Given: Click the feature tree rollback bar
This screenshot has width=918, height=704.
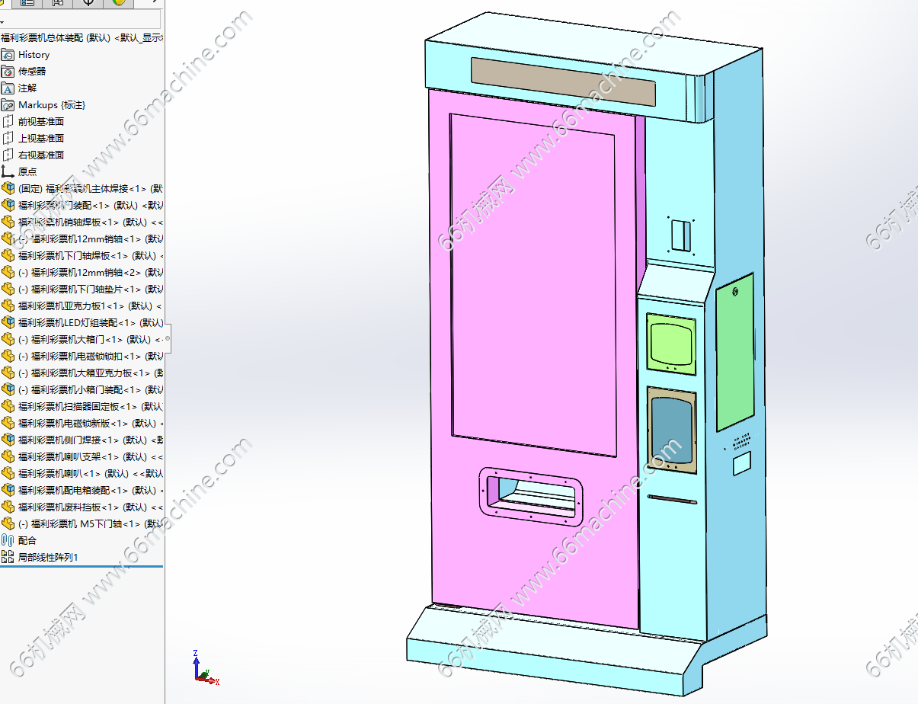Looking at the screenshot, I should point(82,566).
